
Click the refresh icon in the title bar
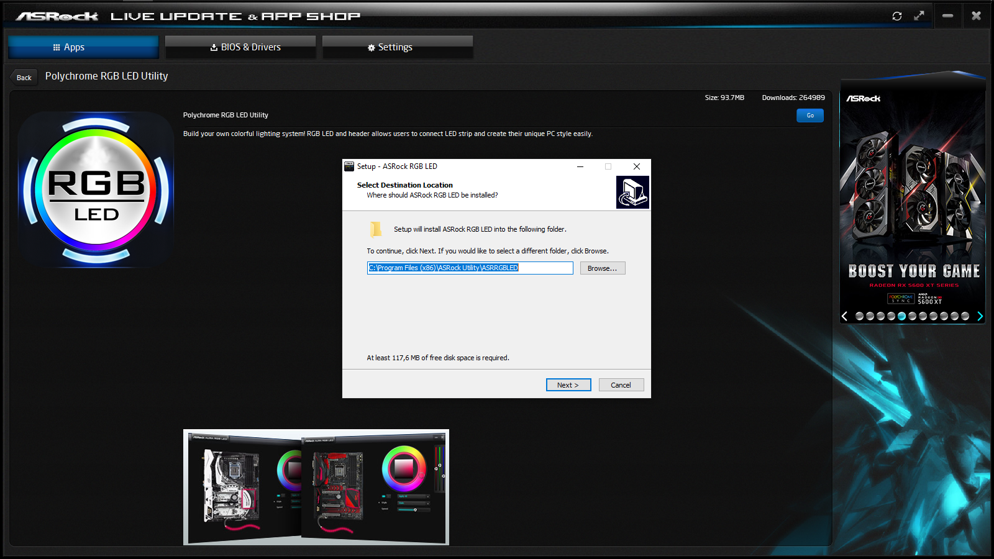tap(897, 16)
